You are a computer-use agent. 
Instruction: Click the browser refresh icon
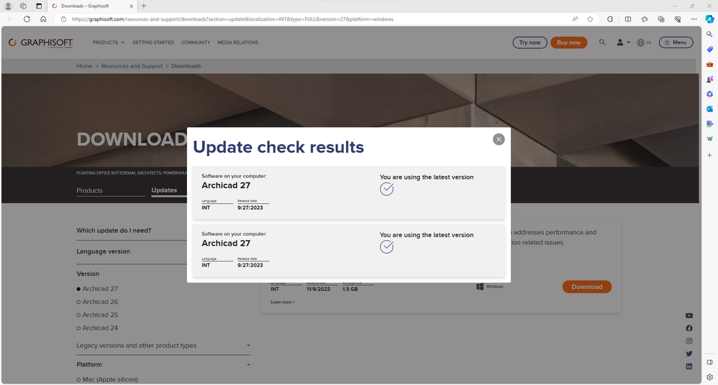[x=27, y=19]
